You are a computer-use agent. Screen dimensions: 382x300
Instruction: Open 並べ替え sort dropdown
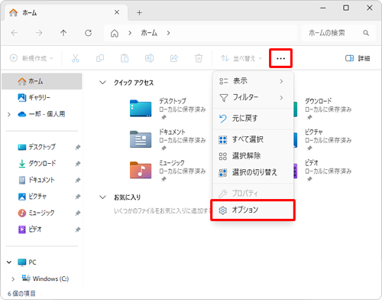point(241,58)
